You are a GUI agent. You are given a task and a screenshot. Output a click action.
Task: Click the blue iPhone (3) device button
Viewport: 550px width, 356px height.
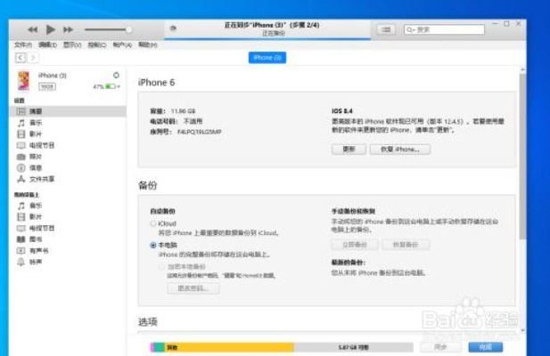pos(267,58)
